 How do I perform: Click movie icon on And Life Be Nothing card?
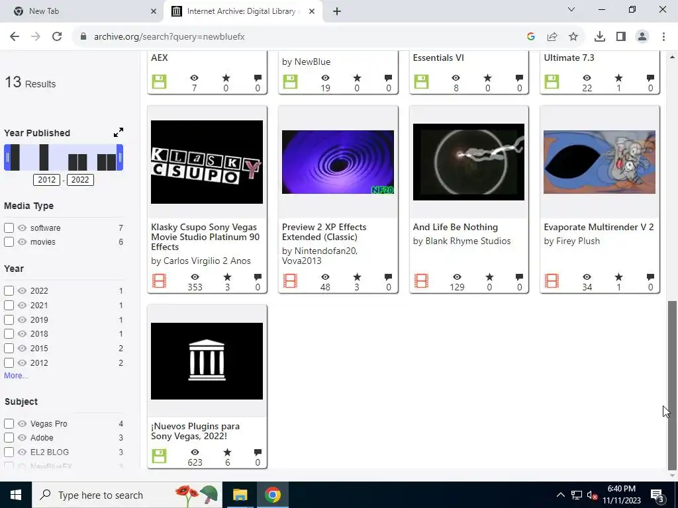tap(421, 280)
